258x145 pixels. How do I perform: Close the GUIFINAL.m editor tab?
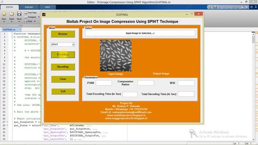(x=20, y=29)
